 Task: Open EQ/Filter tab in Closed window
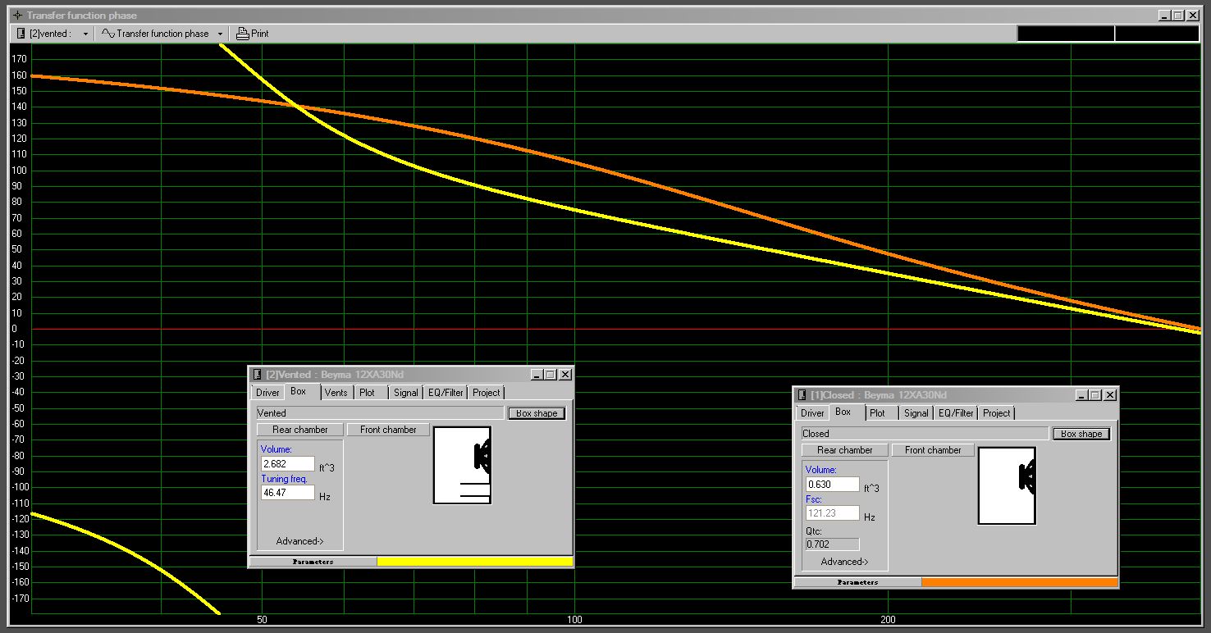coord(956,413)
